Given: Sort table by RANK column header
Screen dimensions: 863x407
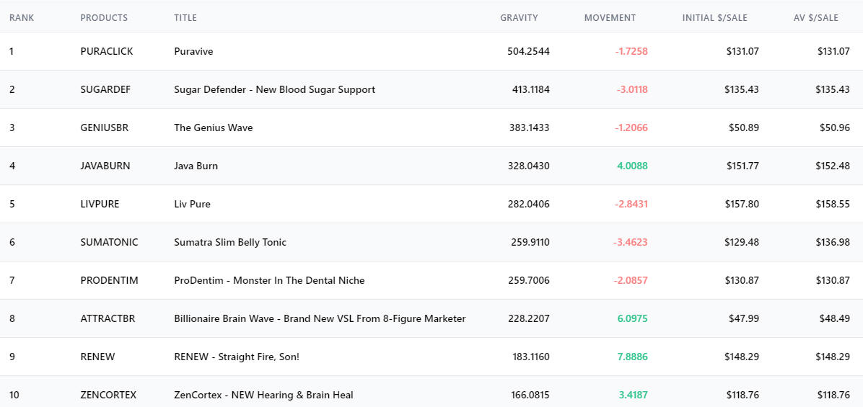Looking at the screenshot, I should pos(22,17).
